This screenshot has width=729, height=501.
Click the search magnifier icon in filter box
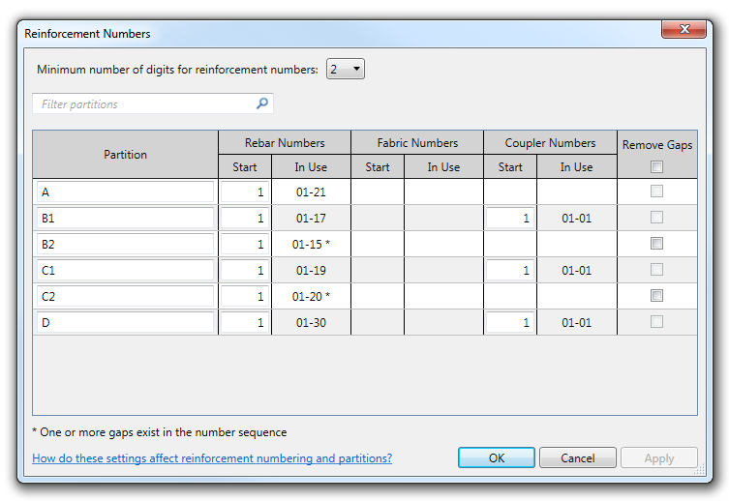[261, 103]
